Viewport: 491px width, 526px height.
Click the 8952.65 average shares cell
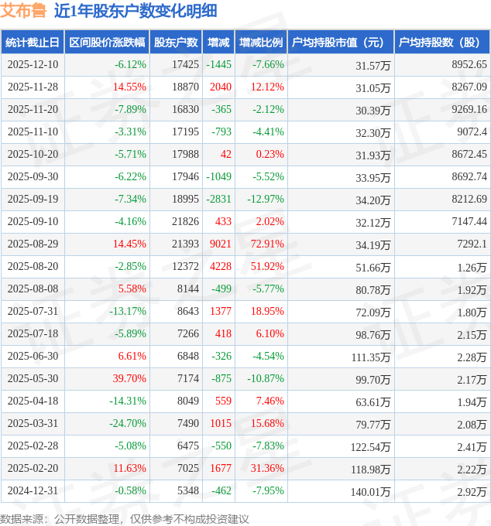469,65
